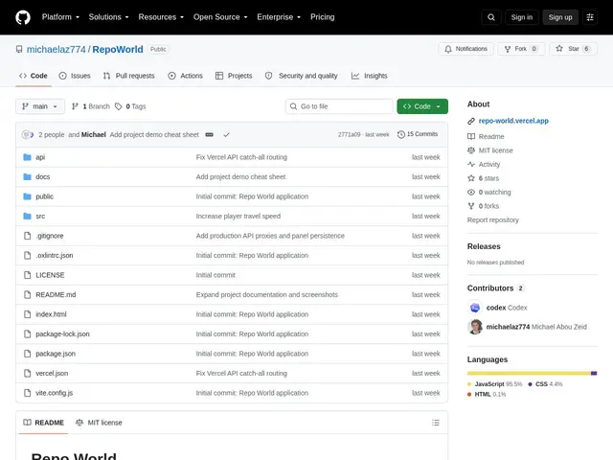The height and width of the screenshot is (460, 613).
Task: Click the commit authors avatar stack
Action: (28, 134)
